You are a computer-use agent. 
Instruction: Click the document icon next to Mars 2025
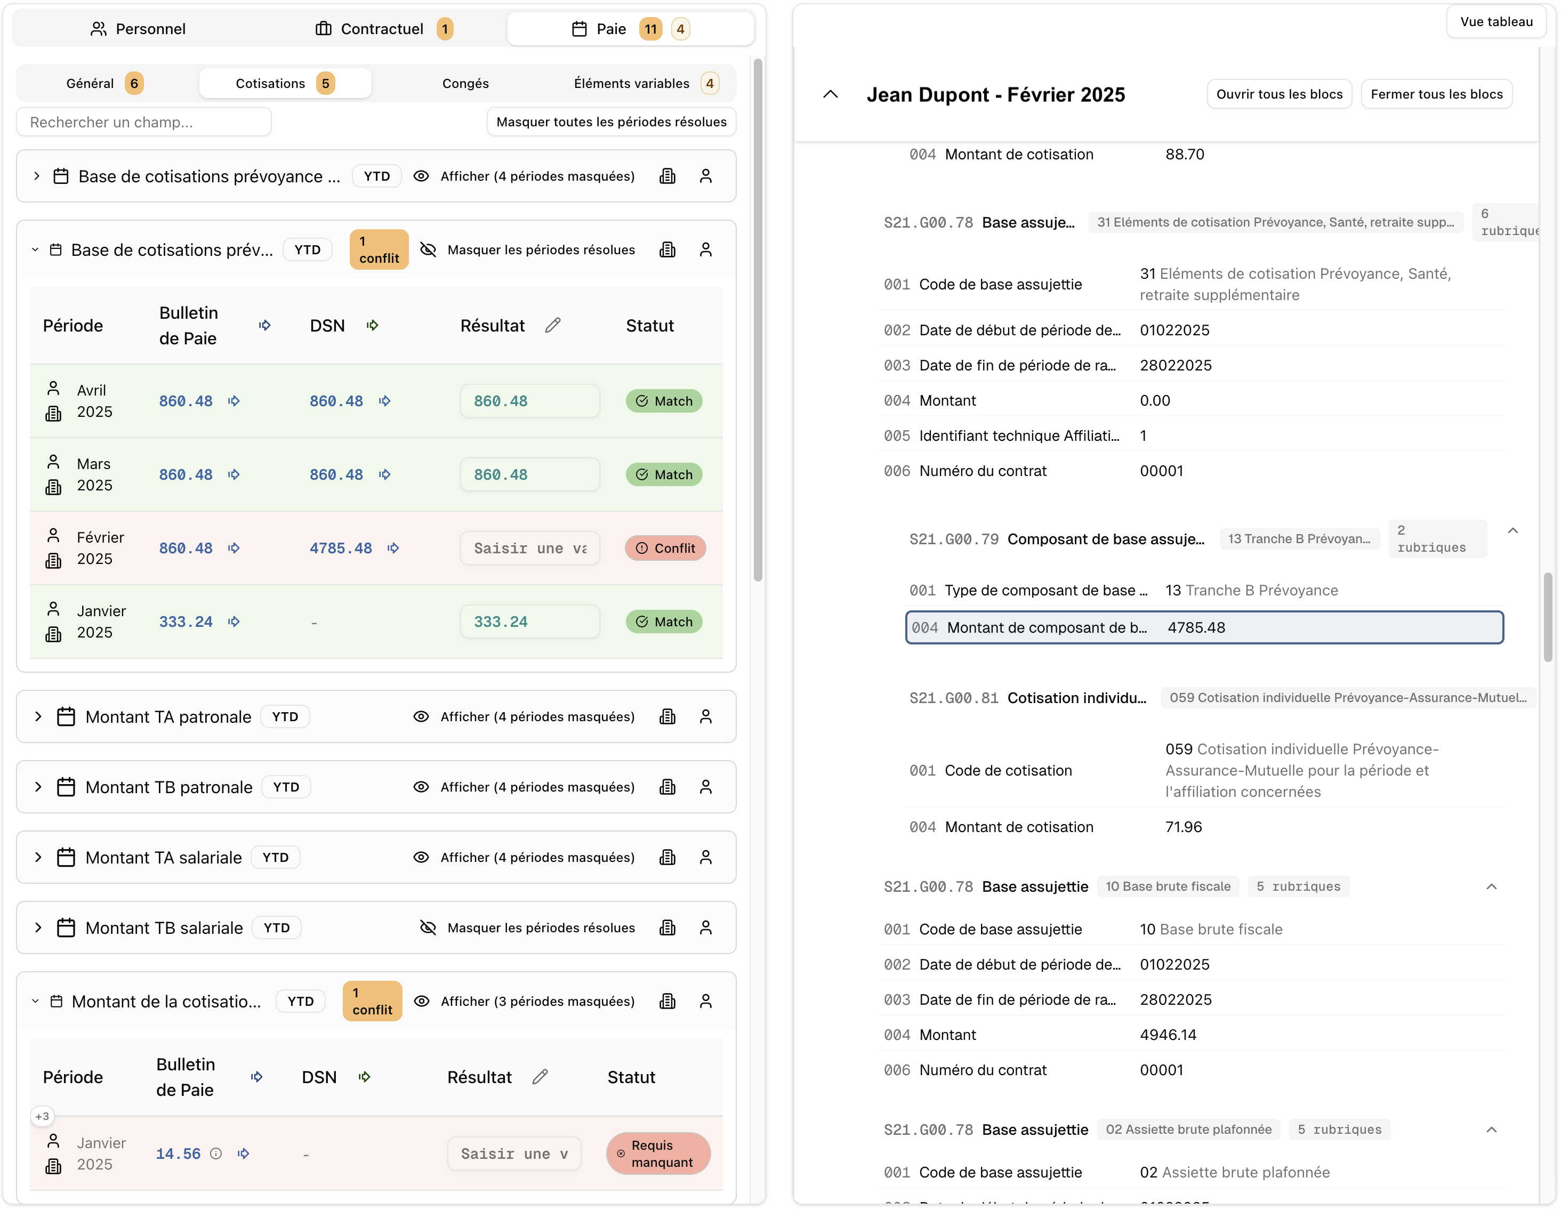coord(54,487)
